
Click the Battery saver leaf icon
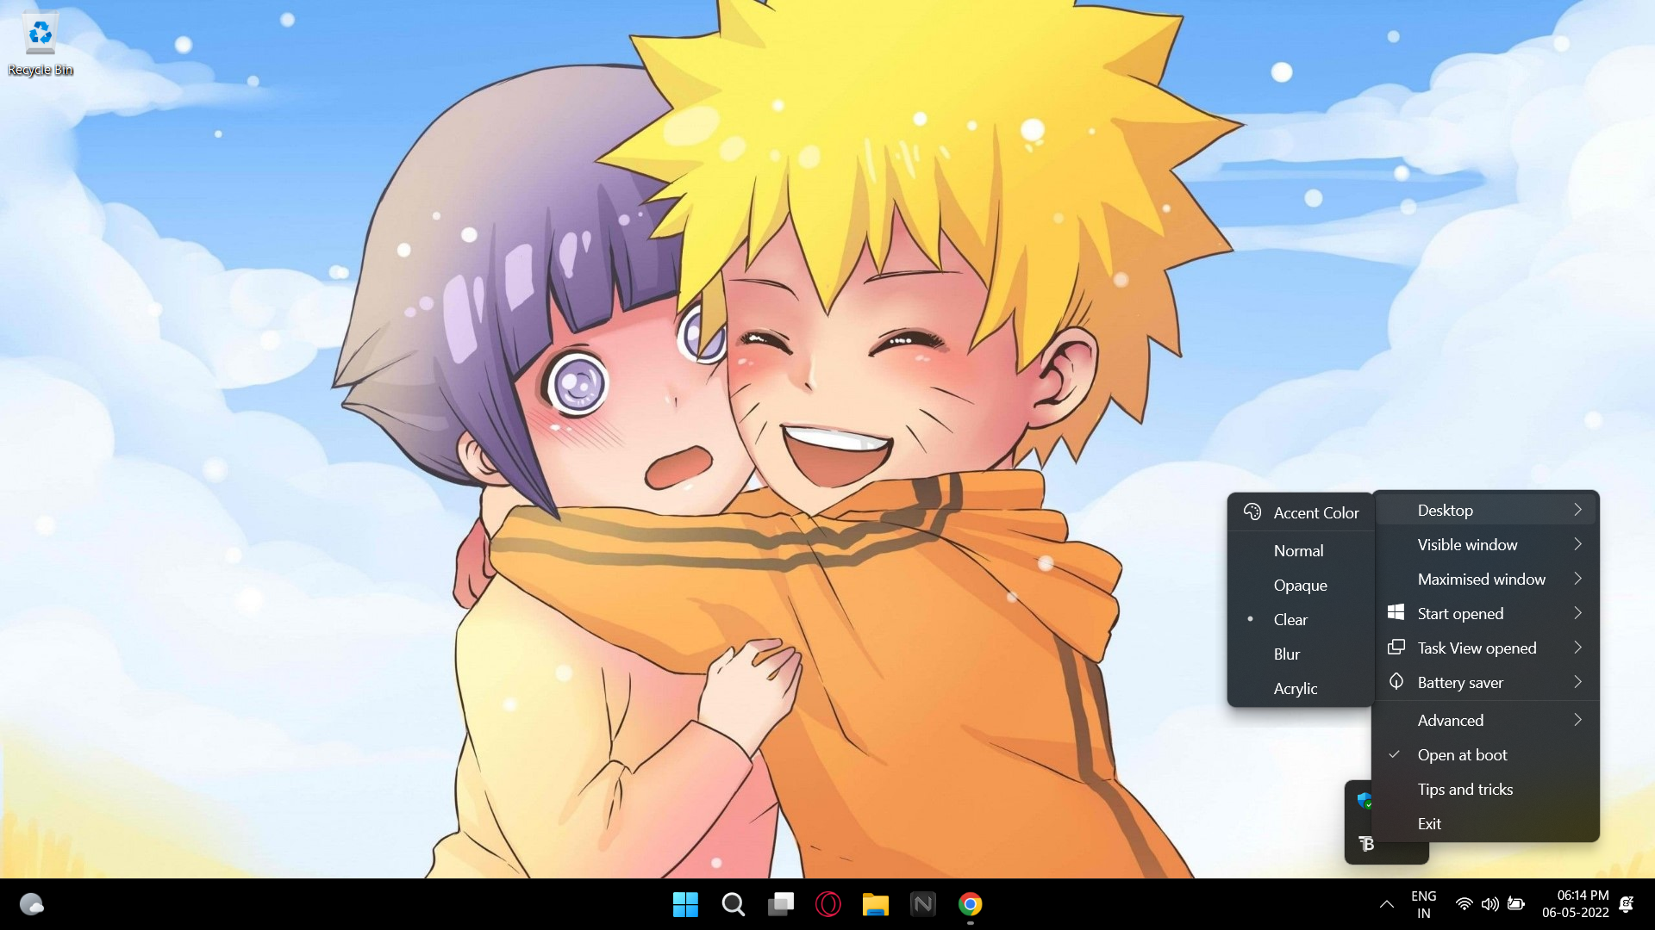tap(1396, 681)
